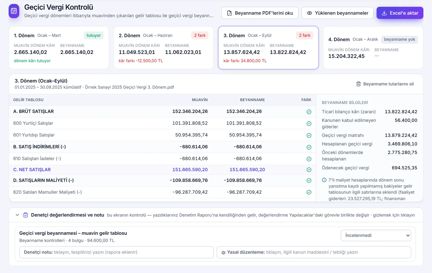Click Ödenecek geçici vergi value 694.525,35
The image size is (432, 273).
(x=404, y=168)
